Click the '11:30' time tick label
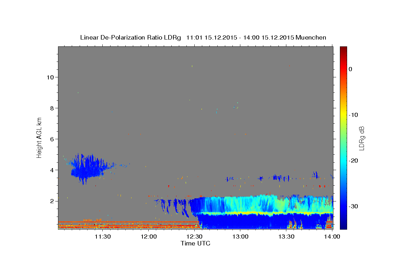The image size is (412, 275). pos(102,236)
